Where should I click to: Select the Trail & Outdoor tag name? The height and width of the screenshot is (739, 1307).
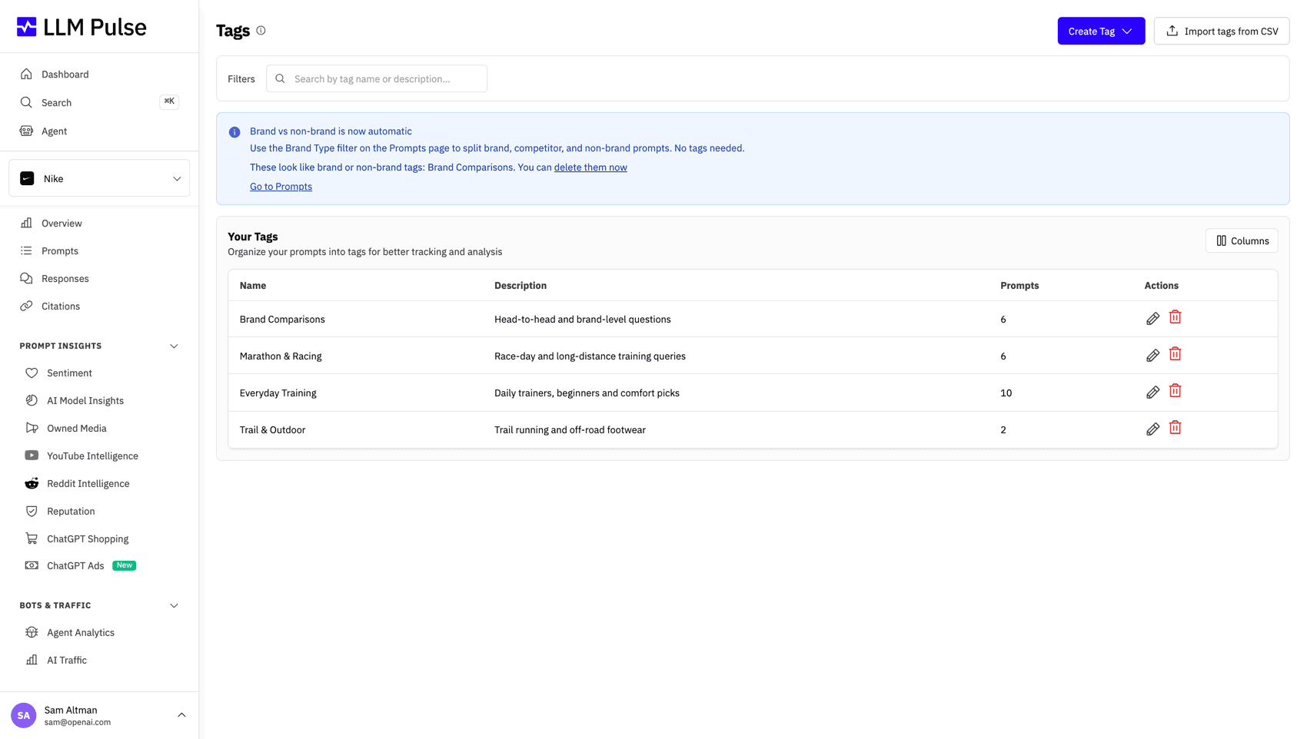(272, 430)
